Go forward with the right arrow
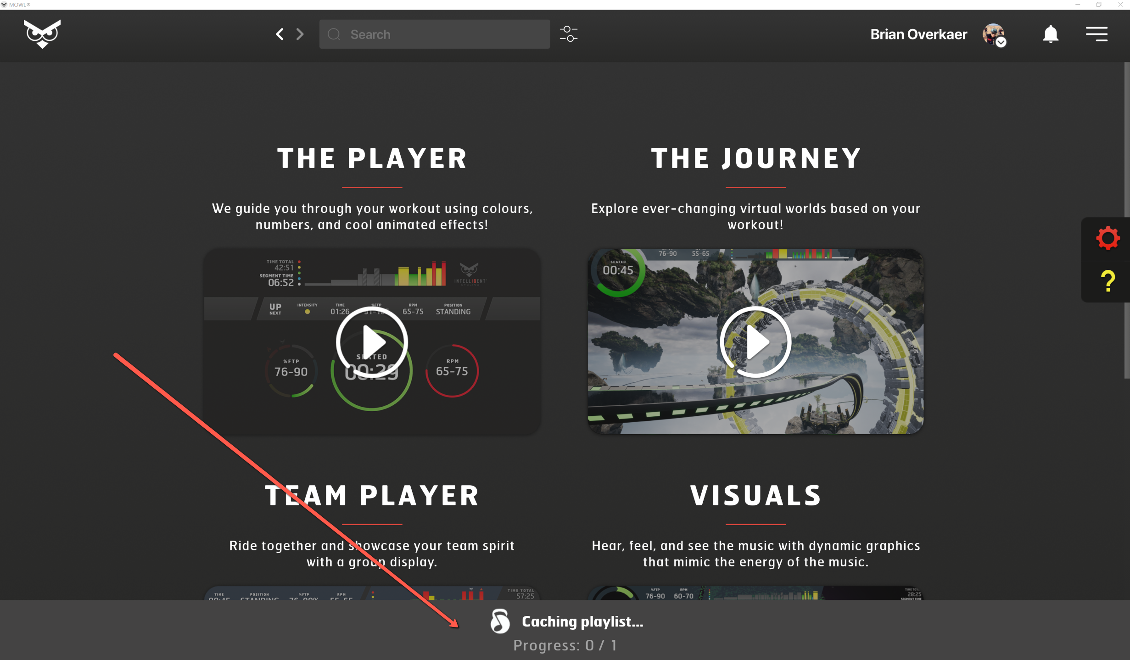 [x=300, y=34]
